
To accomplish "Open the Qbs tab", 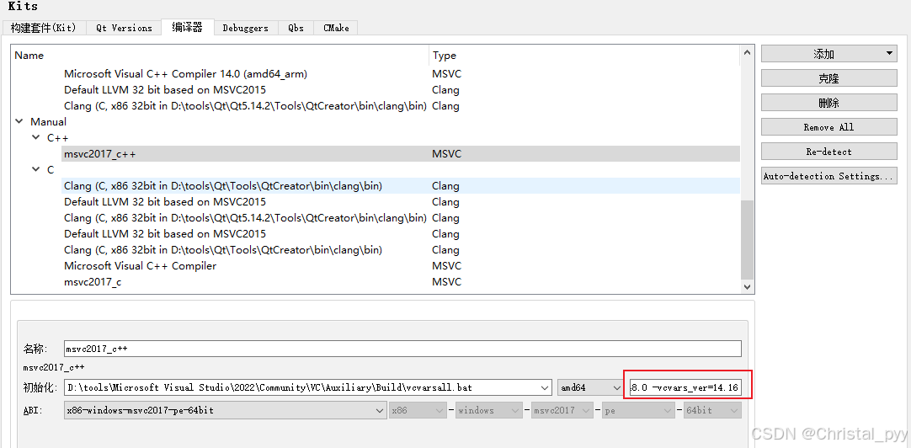I will click(x=296, y=28).
